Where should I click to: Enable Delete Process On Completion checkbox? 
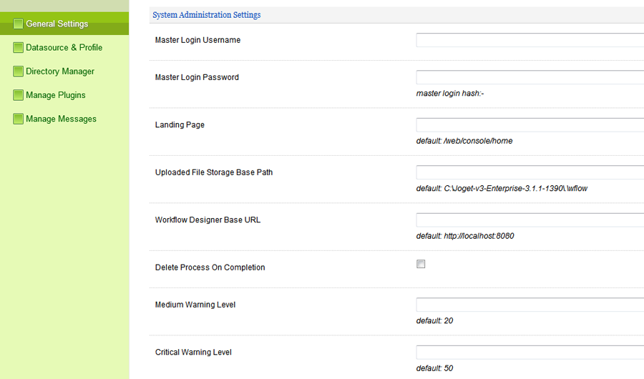[421, 264]
